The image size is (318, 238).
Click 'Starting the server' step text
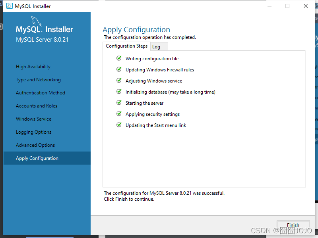[x=145, y=103]
